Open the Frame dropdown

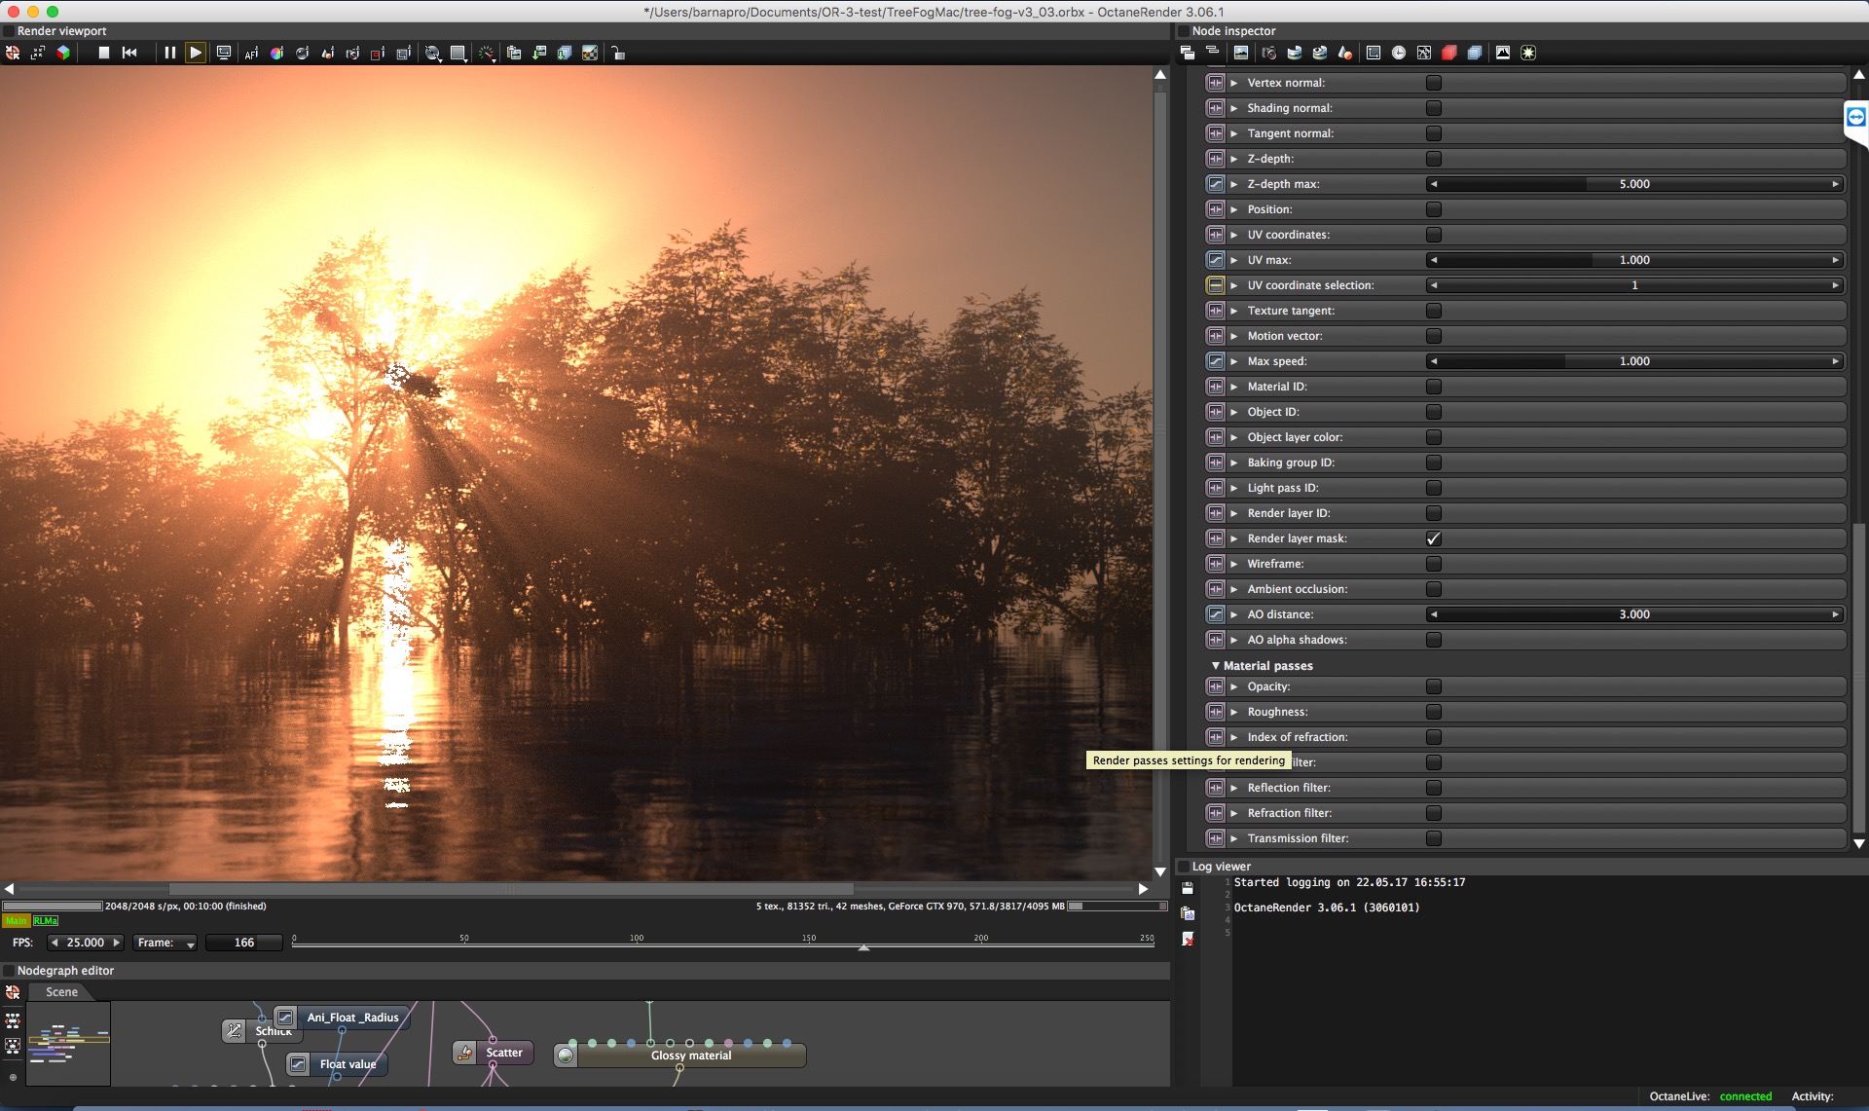point(165,943)
